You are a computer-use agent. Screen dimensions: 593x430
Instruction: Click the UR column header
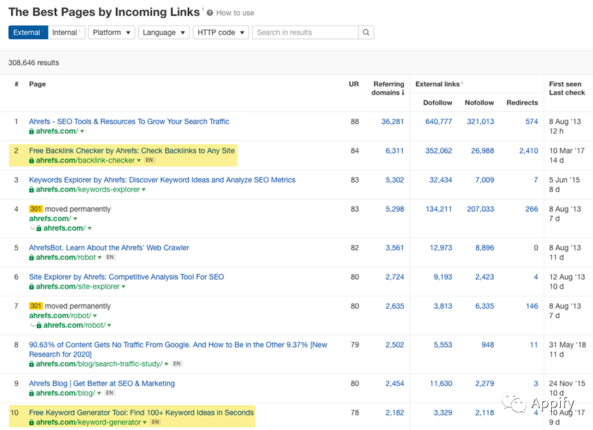tap(354, 84)
